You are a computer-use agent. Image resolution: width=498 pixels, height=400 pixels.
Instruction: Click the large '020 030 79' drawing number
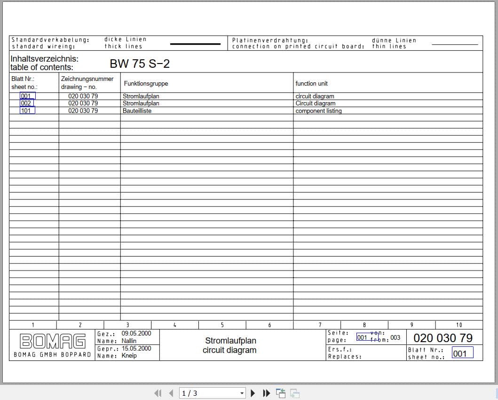point(443,338)
